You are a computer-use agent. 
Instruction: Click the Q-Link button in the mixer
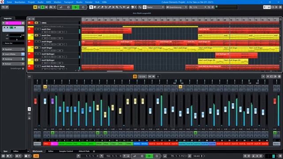click(142, 76)
